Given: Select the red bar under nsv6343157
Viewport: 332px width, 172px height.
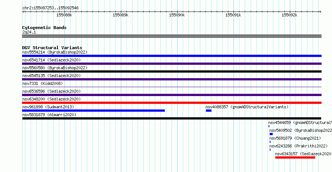Looking at the screenshot, I should [295, 157].
